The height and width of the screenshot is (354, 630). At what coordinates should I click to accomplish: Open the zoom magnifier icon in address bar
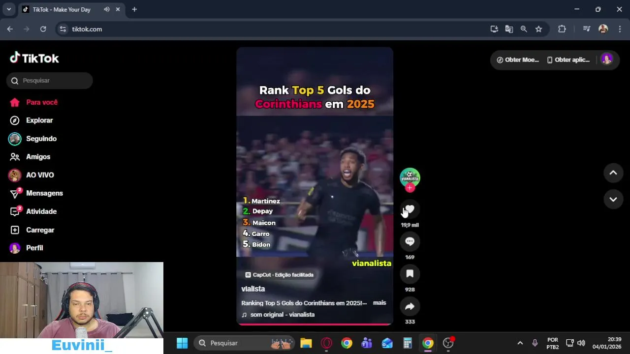click(524, 29)
